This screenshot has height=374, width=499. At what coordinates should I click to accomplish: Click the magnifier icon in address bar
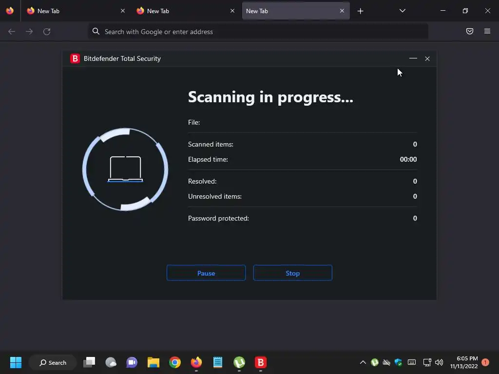pyautogui.click(x=96, y=31)
